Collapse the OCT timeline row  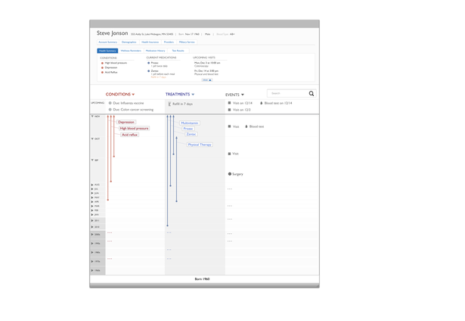92,139
